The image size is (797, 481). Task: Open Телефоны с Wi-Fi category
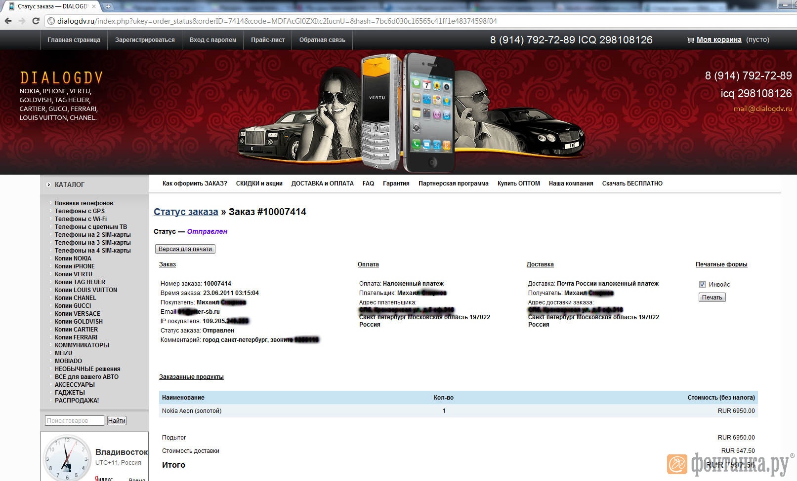[x=81, y=219]
